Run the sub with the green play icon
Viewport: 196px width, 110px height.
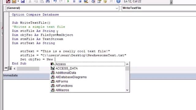click(x=68, y=1)
